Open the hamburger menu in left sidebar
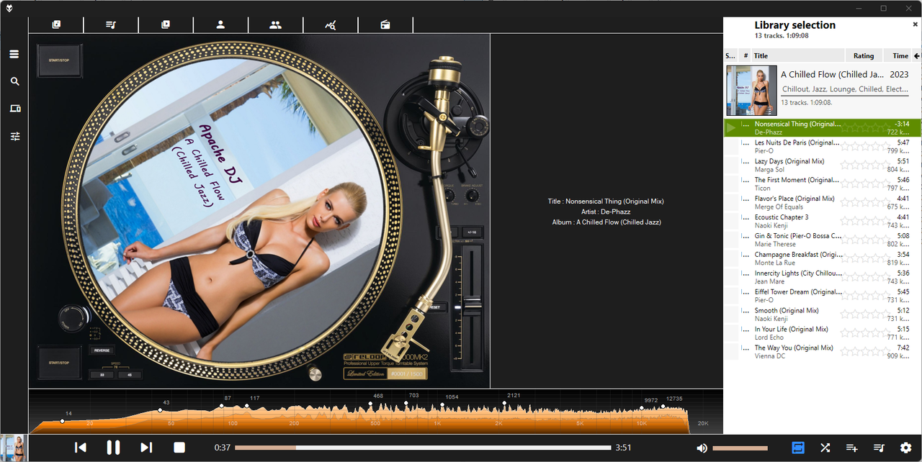Viewport: 922px width, 462px height. point(14,54)
